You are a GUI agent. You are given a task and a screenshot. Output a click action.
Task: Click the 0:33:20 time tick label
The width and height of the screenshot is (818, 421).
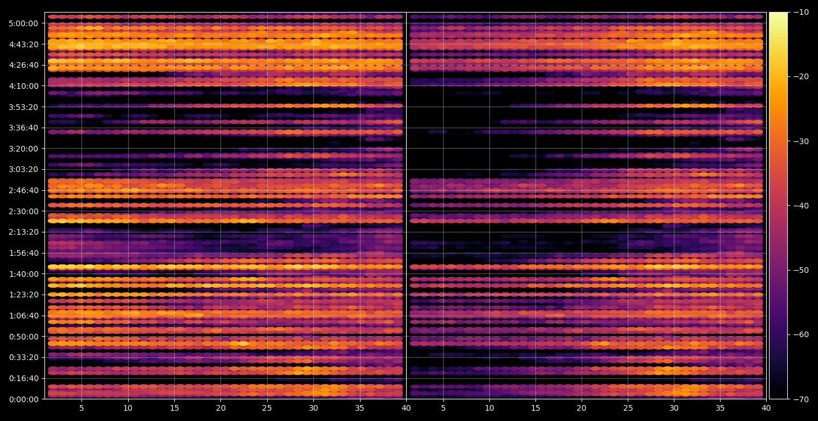(x=23, y=357)
